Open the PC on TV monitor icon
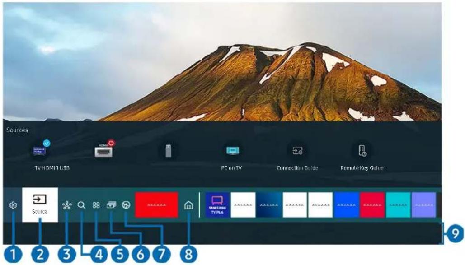The image size is (465, 265). (x=232, y=151)
